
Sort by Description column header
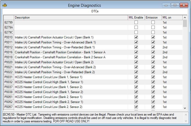[71, 18]
